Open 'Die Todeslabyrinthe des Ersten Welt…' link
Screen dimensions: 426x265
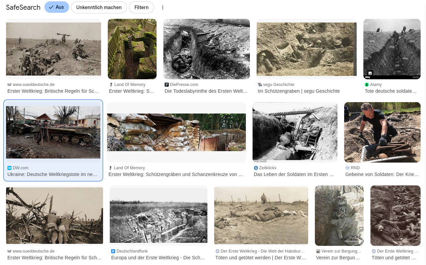[x=206, y=91]
